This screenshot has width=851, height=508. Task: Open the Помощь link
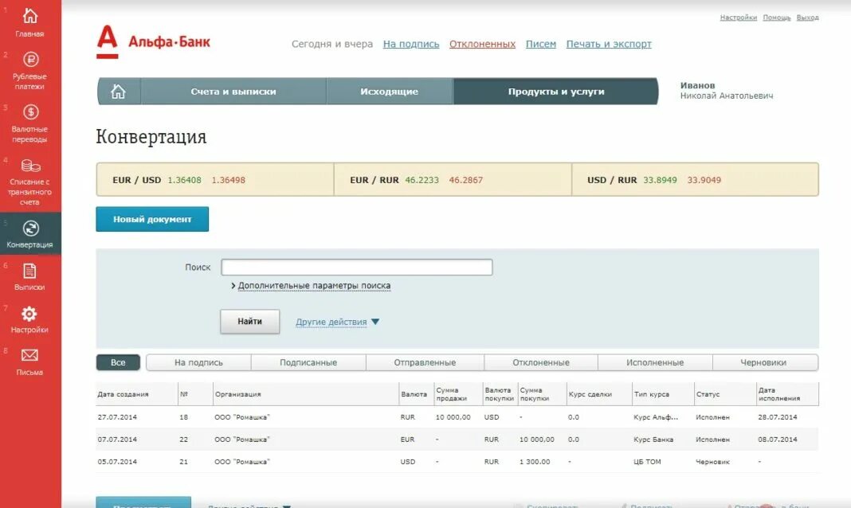coord(777,18)
